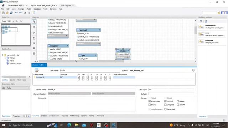Viewport: 228px width, 128px height.
Task: Toggle the PK checkbox in invoice_id row
Action: (79, 77)
